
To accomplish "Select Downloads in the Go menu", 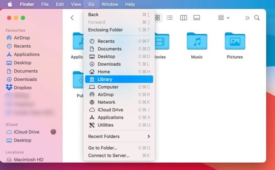I will pyautogui.click(x=119, y=64).
